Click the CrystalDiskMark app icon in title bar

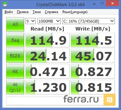[x=5, y=4]
